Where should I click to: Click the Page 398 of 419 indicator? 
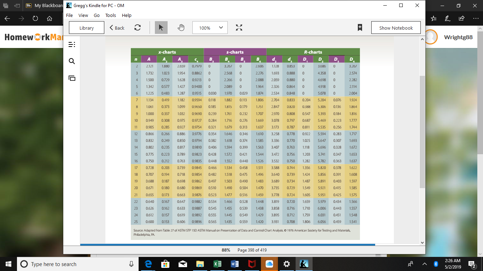pos(252,250)
